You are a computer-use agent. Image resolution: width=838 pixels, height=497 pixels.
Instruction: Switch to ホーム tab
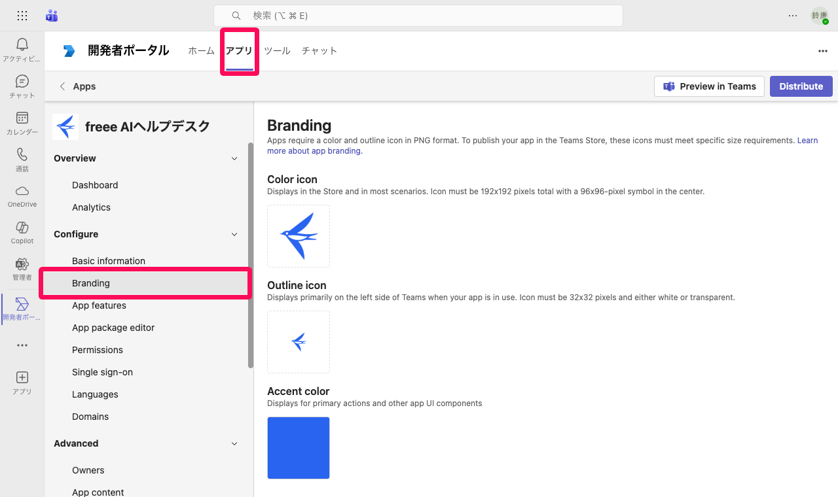[201, 51]
